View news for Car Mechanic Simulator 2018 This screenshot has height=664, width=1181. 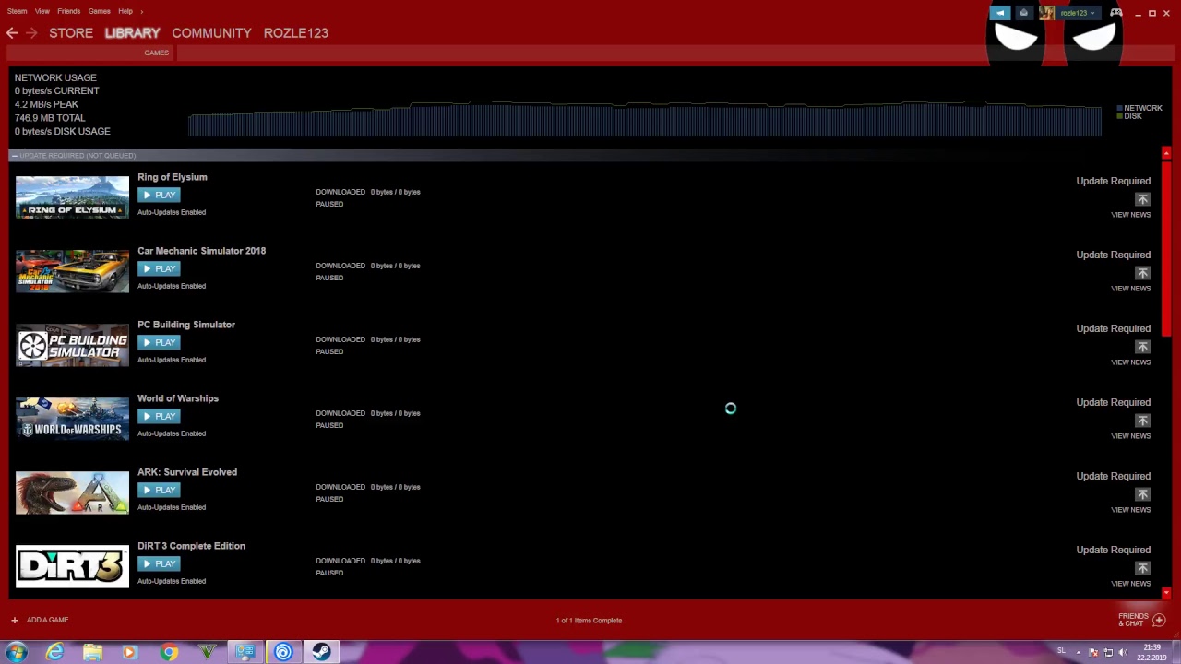[1130, 289]
